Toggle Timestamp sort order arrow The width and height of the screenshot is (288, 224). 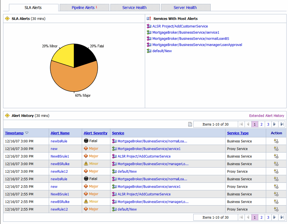point(27,133)
